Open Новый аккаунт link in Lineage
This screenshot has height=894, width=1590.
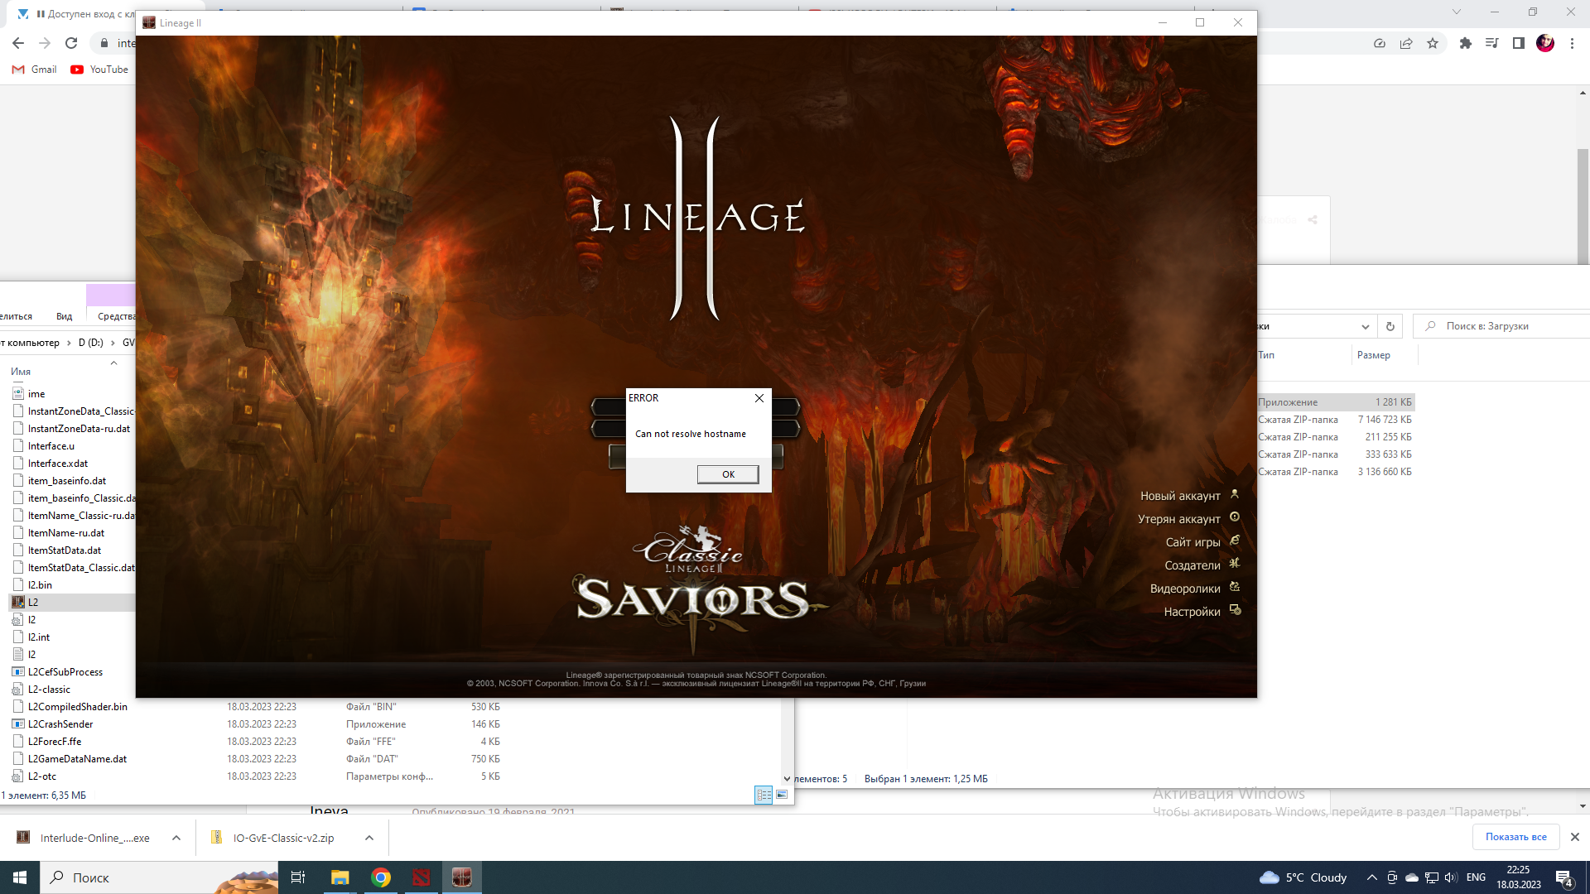click(1180, 496)
